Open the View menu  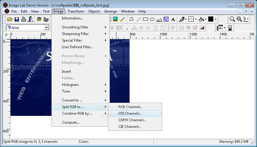(35, 11)
